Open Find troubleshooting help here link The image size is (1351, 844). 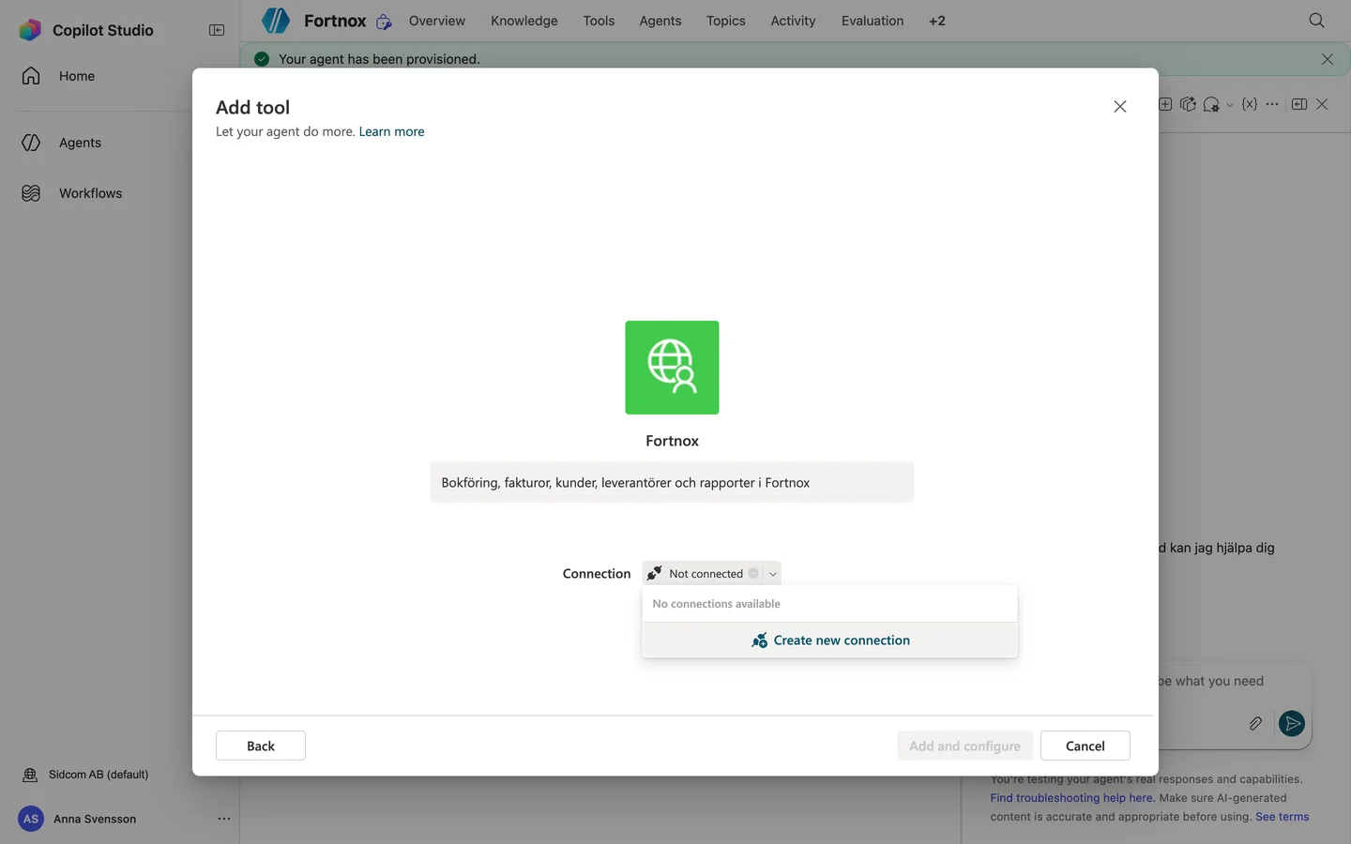[x=1071, y=798]
